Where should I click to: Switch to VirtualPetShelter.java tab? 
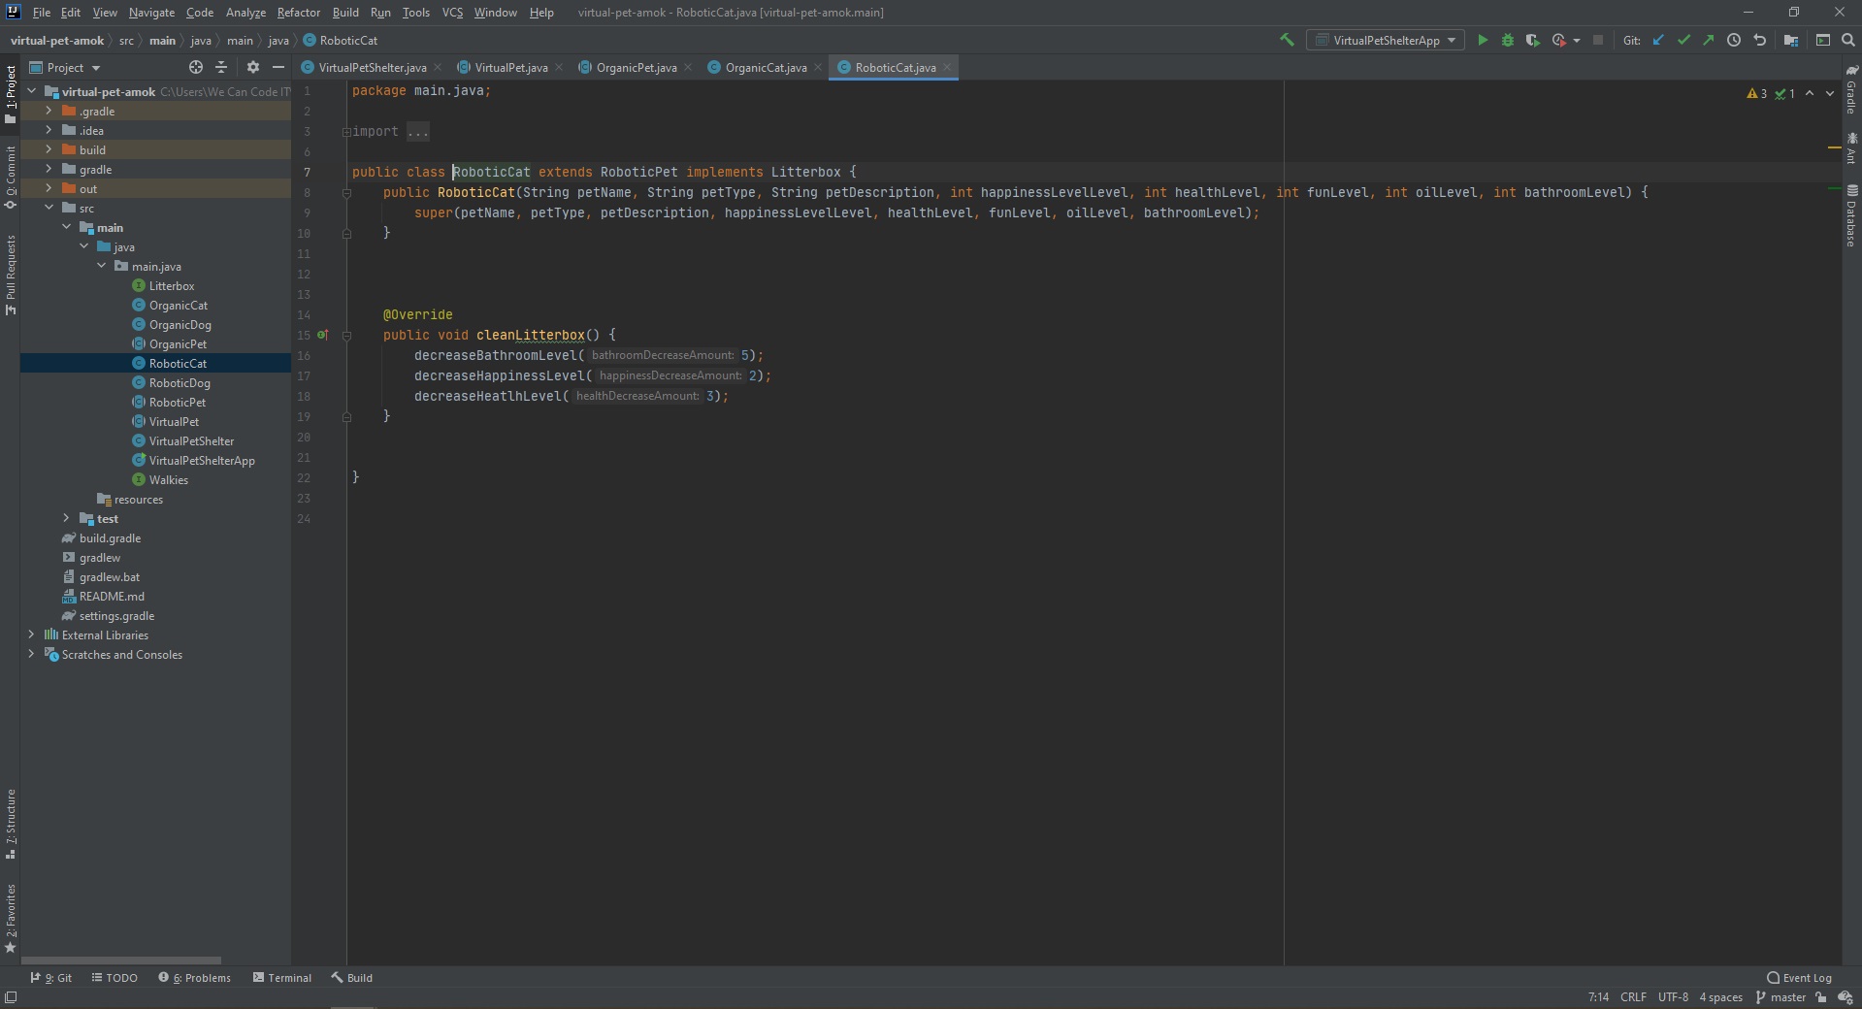372,67
